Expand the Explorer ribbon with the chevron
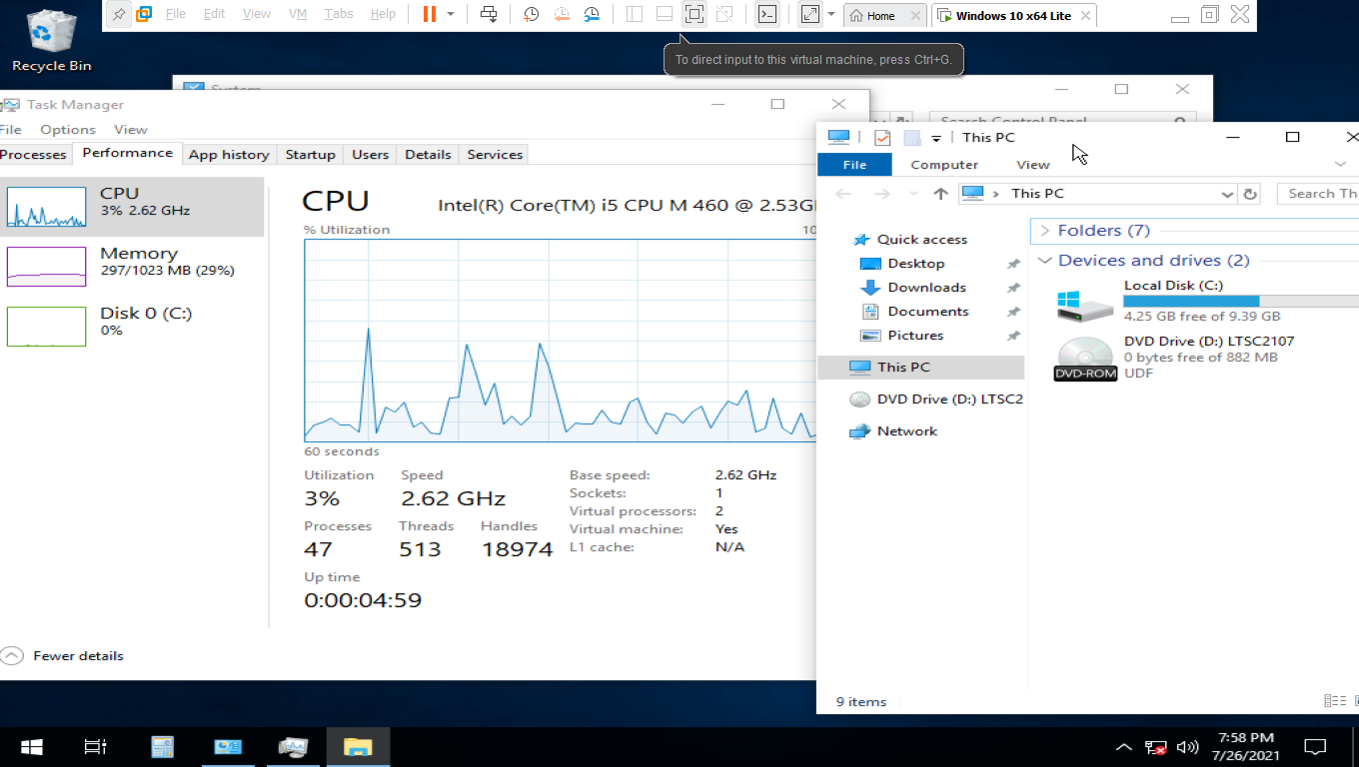This screenshot has height=767, width=1359. (1340, 165)
